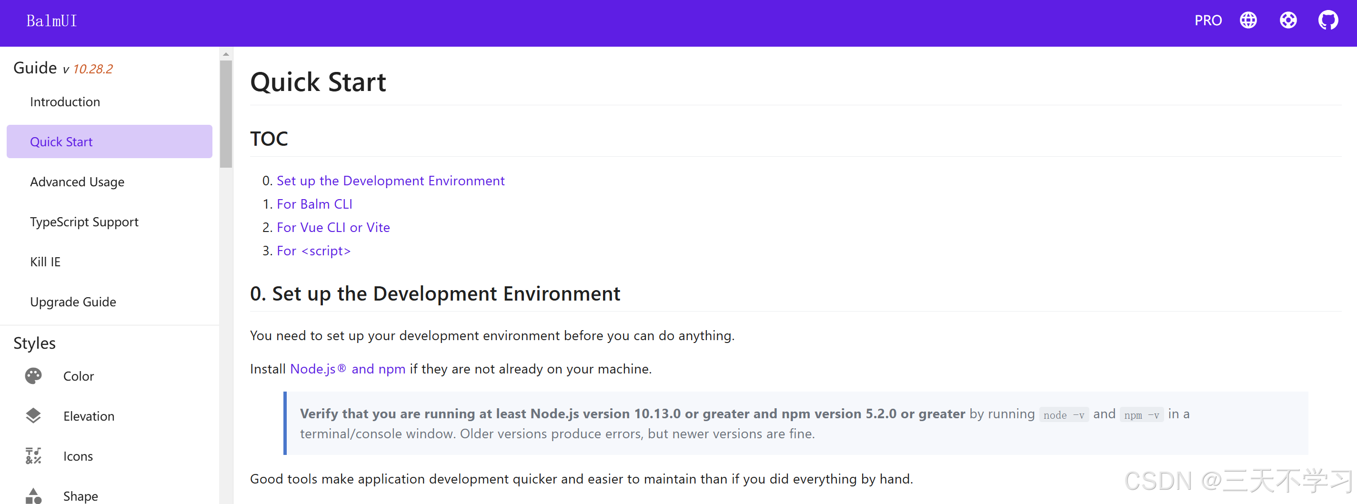Viewport: 1357px width, 504px height.
Task: Click the Elevation layers icon
Action: point(33,416)
